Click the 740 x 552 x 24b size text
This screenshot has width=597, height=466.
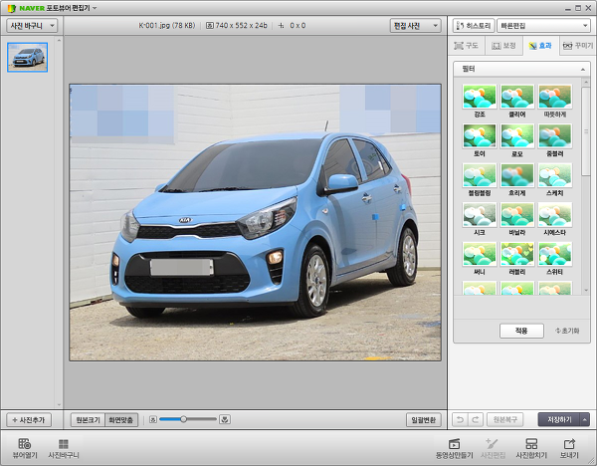coord(241,26)
